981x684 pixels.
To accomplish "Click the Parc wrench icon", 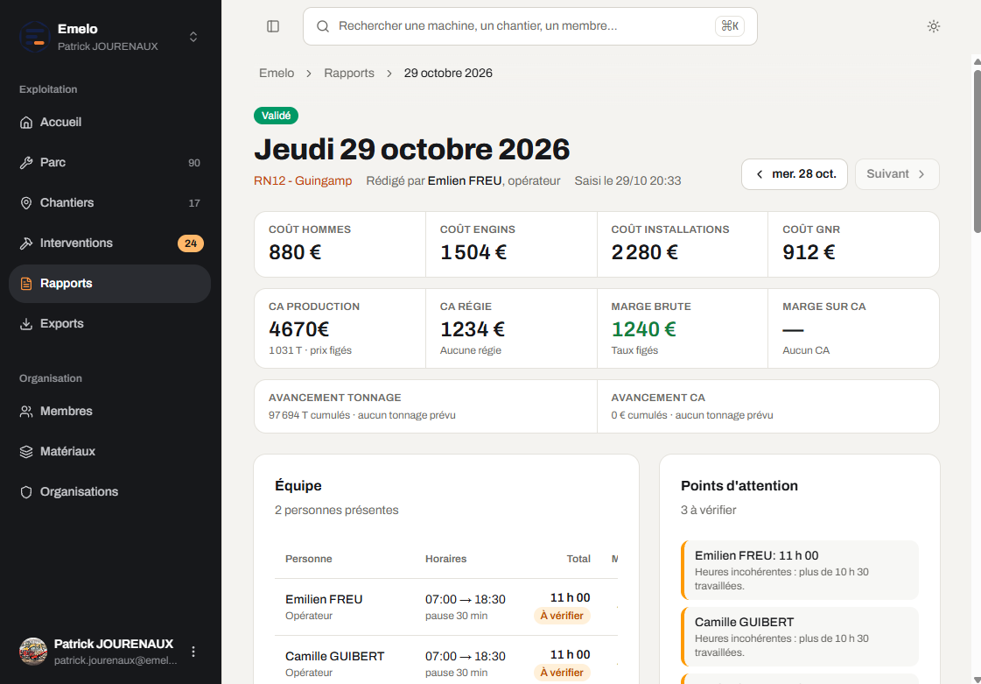I will pyautogui.click(x=26, y=163).
